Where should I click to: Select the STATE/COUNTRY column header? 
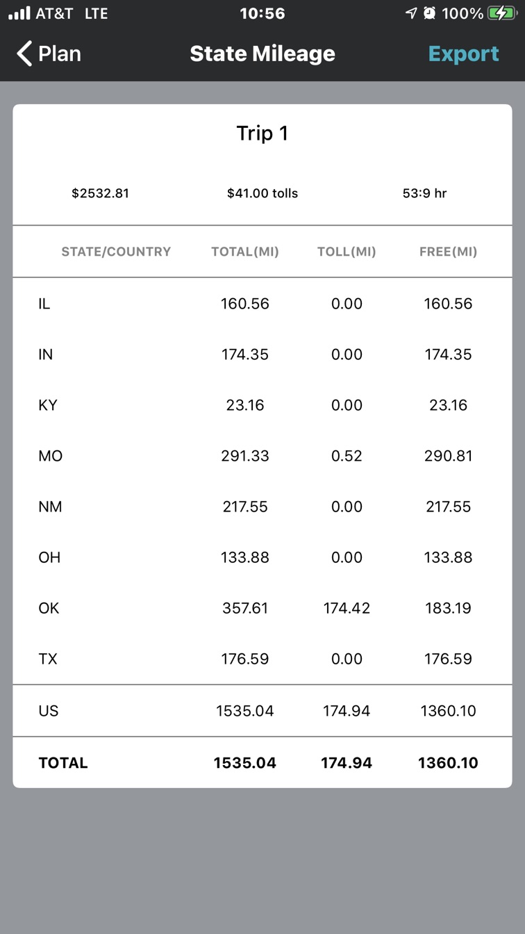click(116, 252)
